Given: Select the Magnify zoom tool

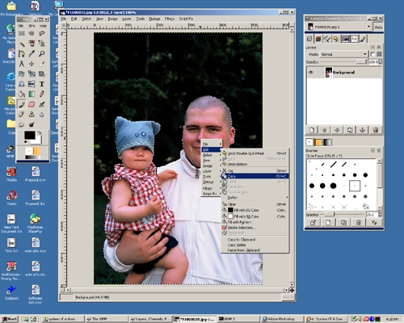Looking at the screenshot, I should 42,53.
